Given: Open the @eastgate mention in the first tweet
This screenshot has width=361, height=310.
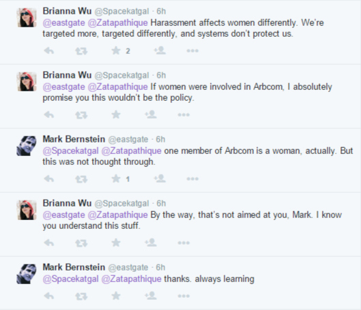Looking at the screenshot, I should tap(63, 22).
